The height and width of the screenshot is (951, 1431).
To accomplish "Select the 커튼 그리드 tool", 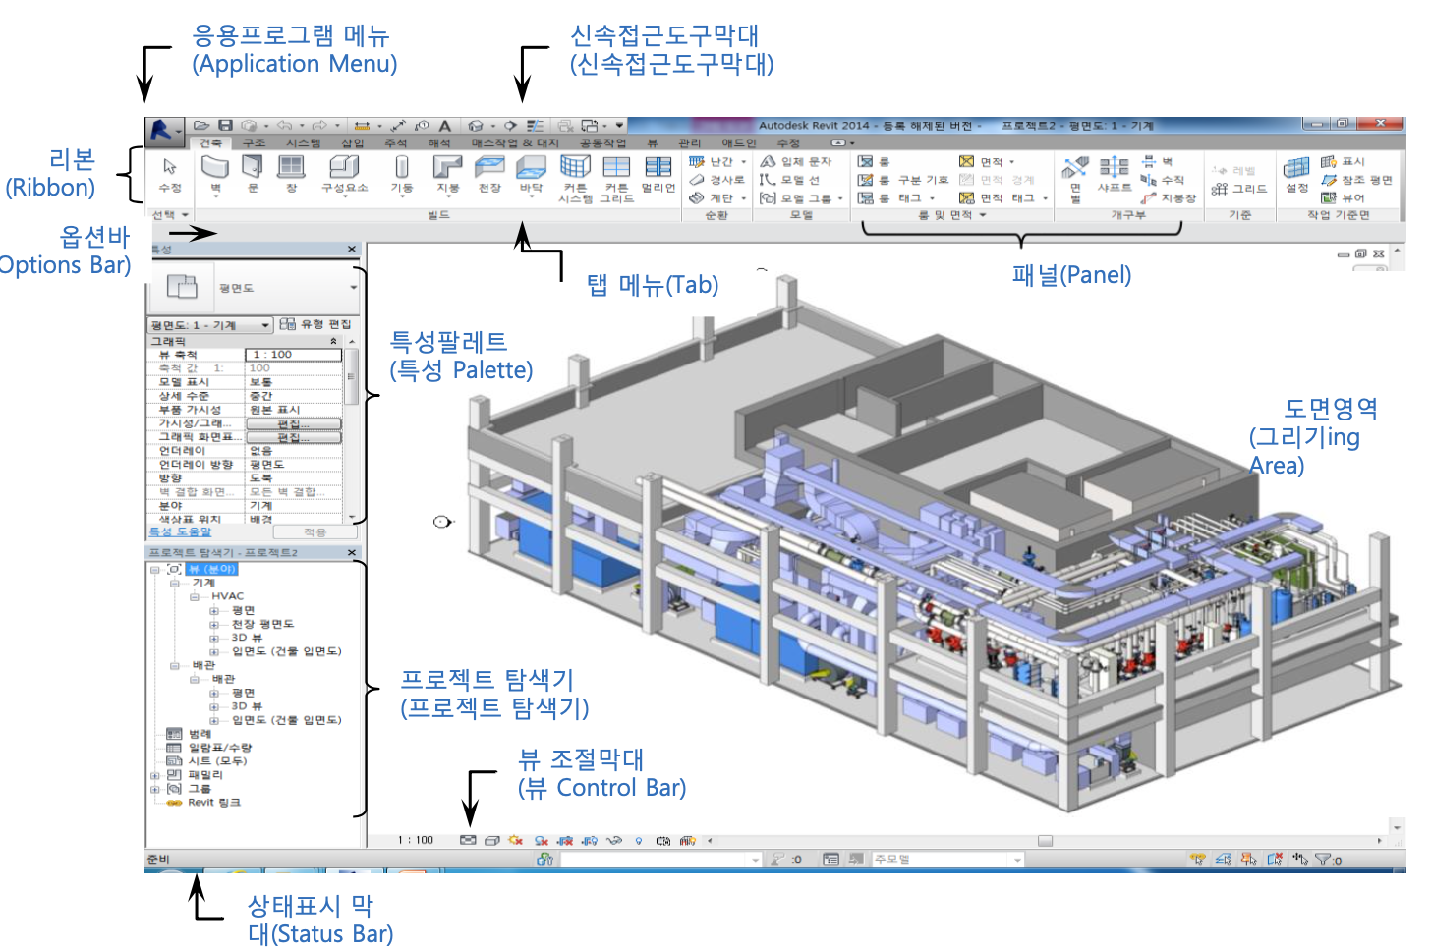I will click(x=616, y=179).
